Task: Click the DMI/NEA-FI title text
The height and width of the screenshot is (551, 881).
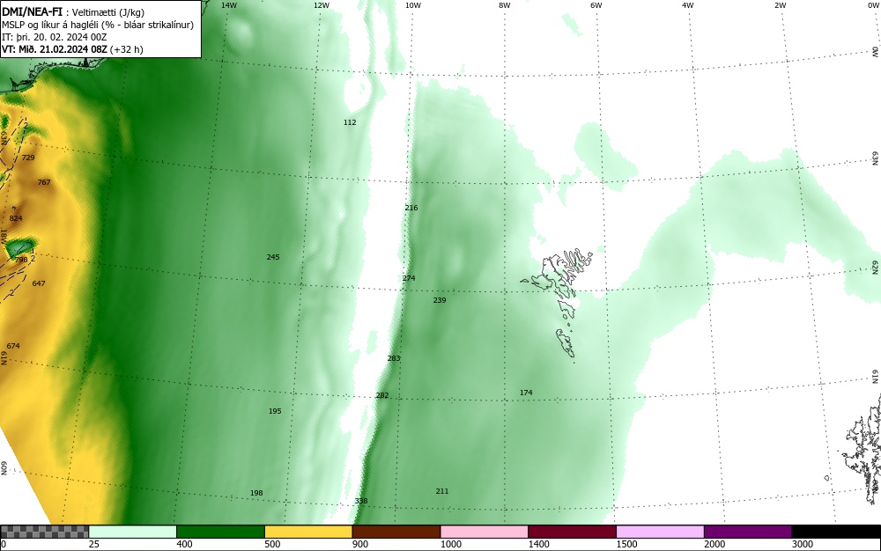Action: tap(32, 11)
